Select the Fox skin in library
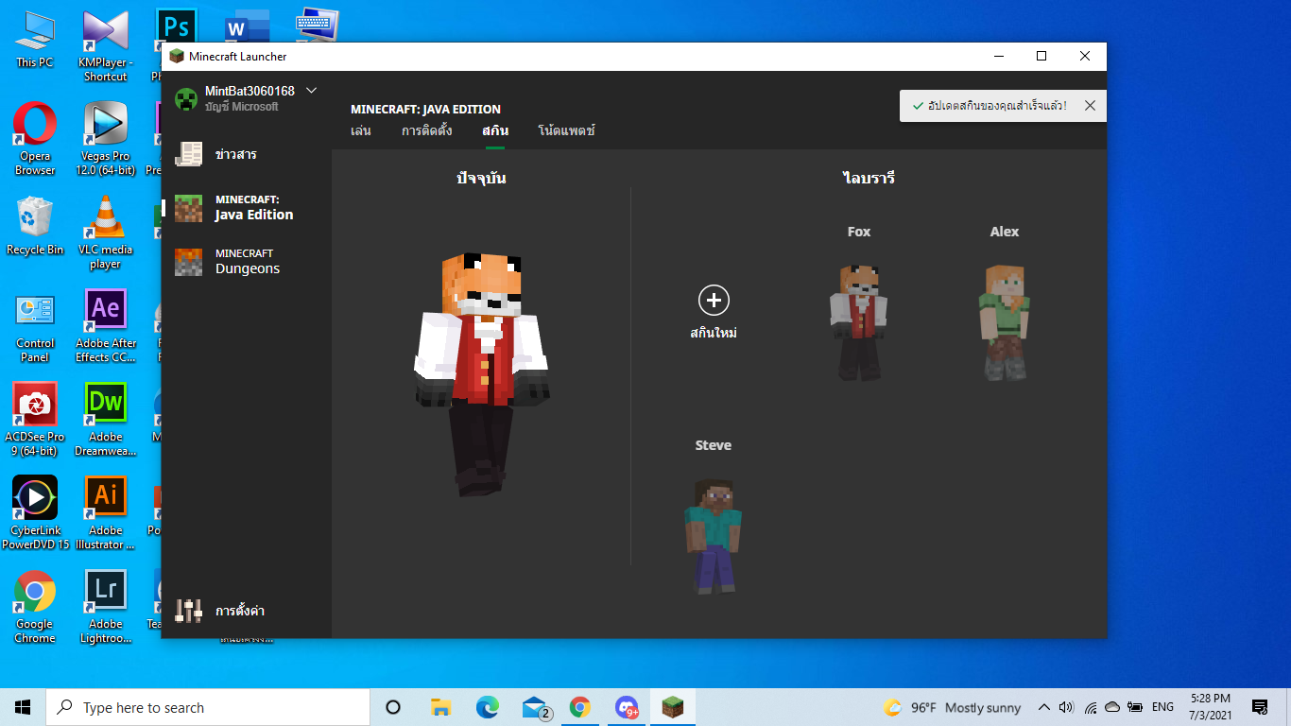The image size is (1291, 726). pyautogui.click(x=858, y=321)
